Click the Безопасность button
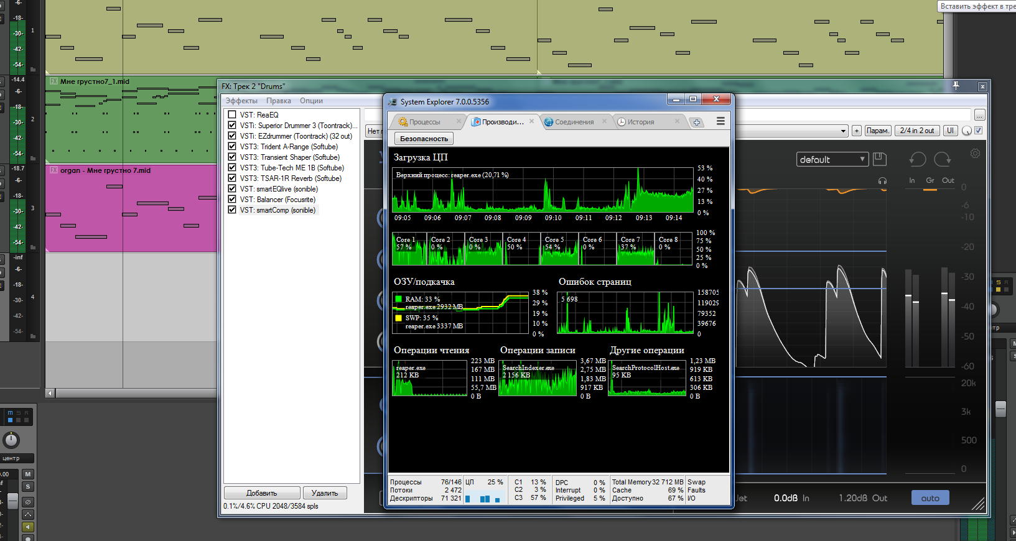 [423, 139]
